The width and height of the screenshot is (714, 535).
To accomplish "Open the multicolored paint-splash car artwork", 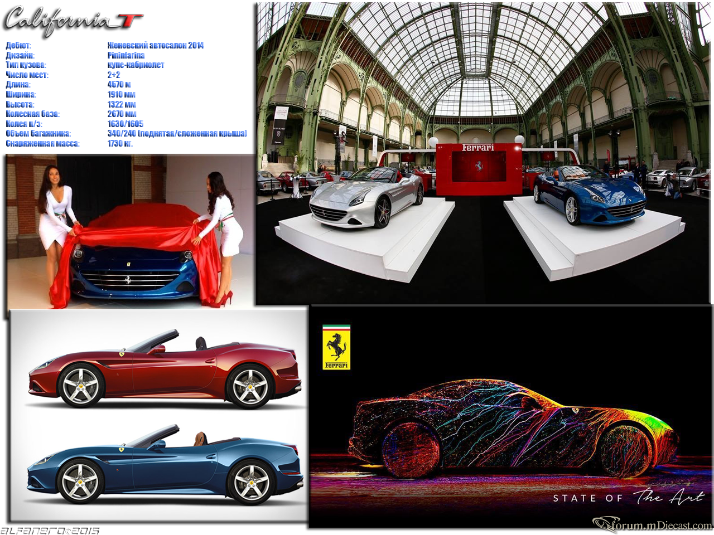I will click(513, 429).
